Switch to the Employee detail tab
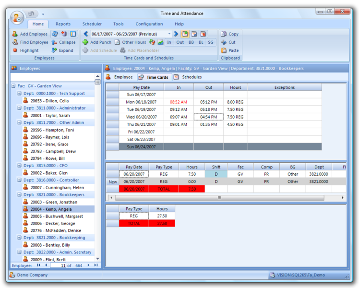The height and width of the screenshot is (288, 359). [120, 77]
